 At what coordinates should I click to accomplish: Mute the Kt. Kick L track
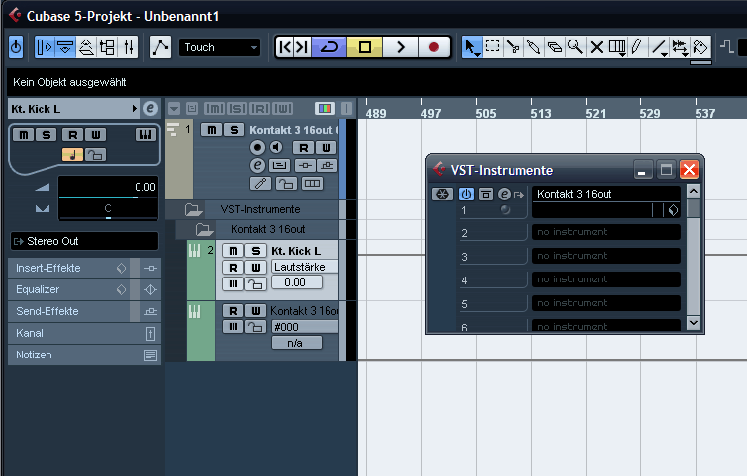(233, 251)
